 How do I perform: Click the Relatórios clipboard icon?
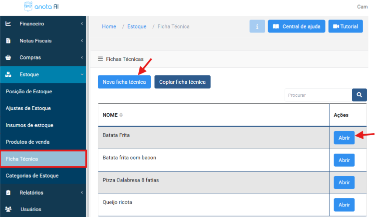tap(8, 193)
